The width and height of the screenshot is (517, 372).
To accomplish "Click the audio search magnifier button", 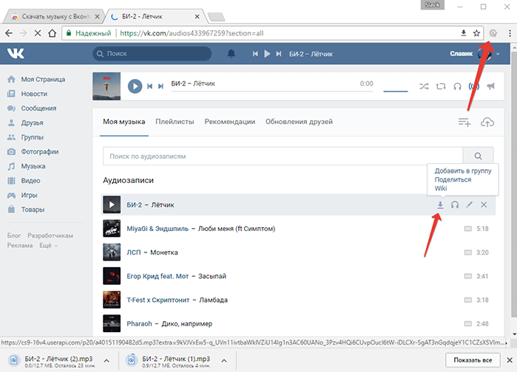I will [x=478, y=156].
